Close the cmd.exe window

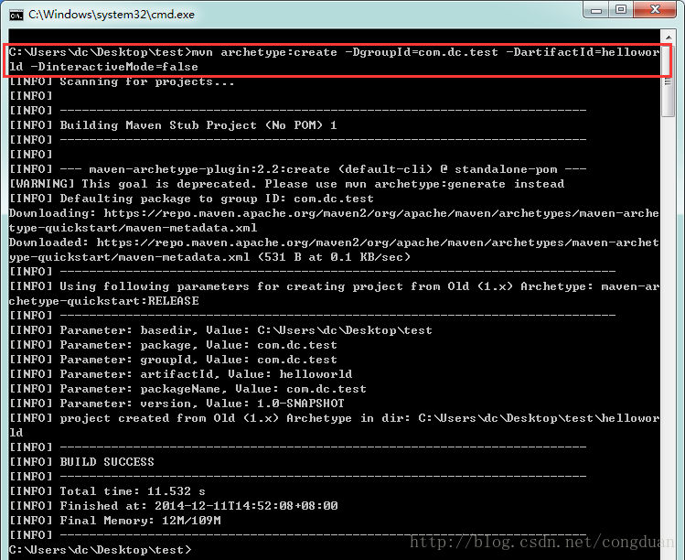click(x=655, y=10)
